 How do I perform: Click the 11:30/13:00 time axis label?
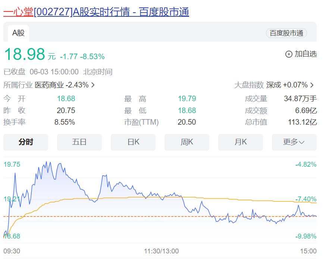point(162,251)
